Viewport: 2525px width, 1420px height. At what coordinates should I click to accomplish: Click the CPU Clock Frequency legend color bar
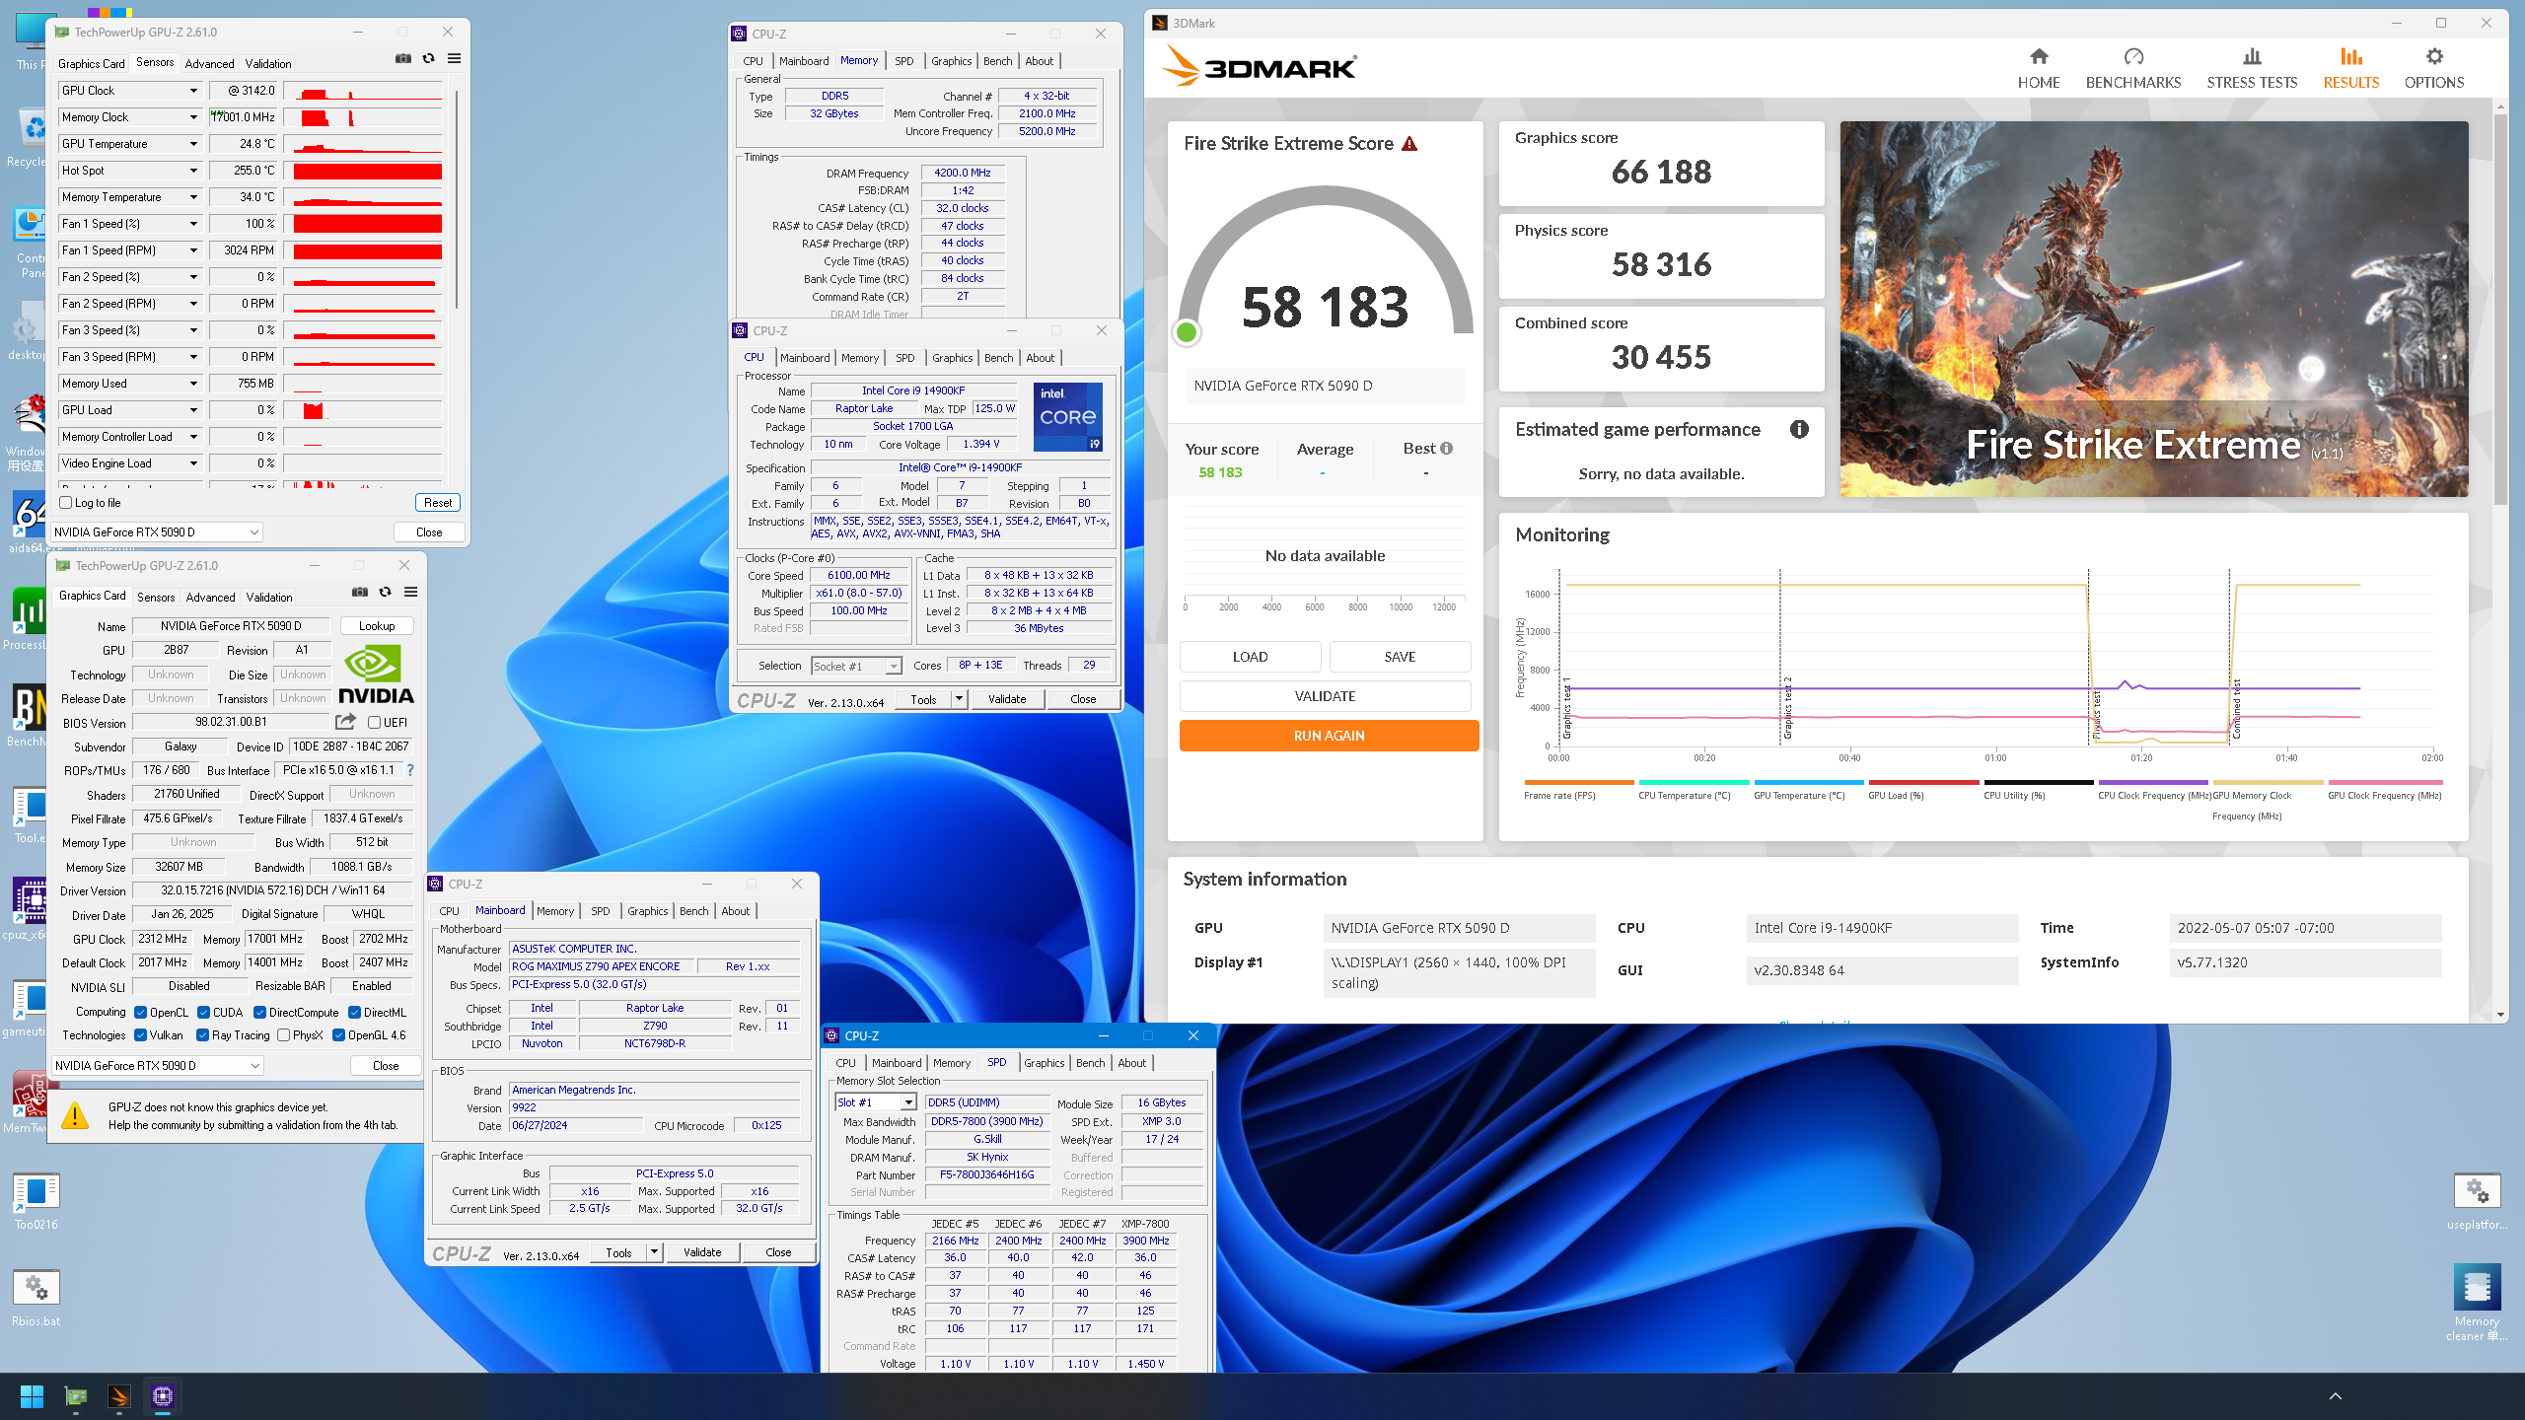[2153, 782]
